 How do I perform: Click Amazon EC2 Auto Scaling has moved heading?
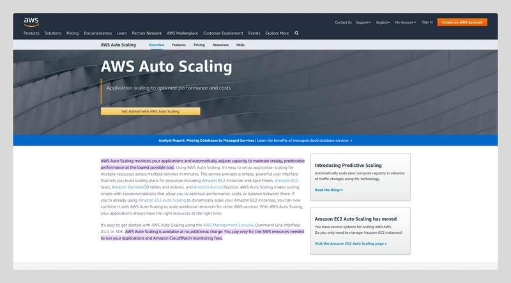click(x=356, y=219)
